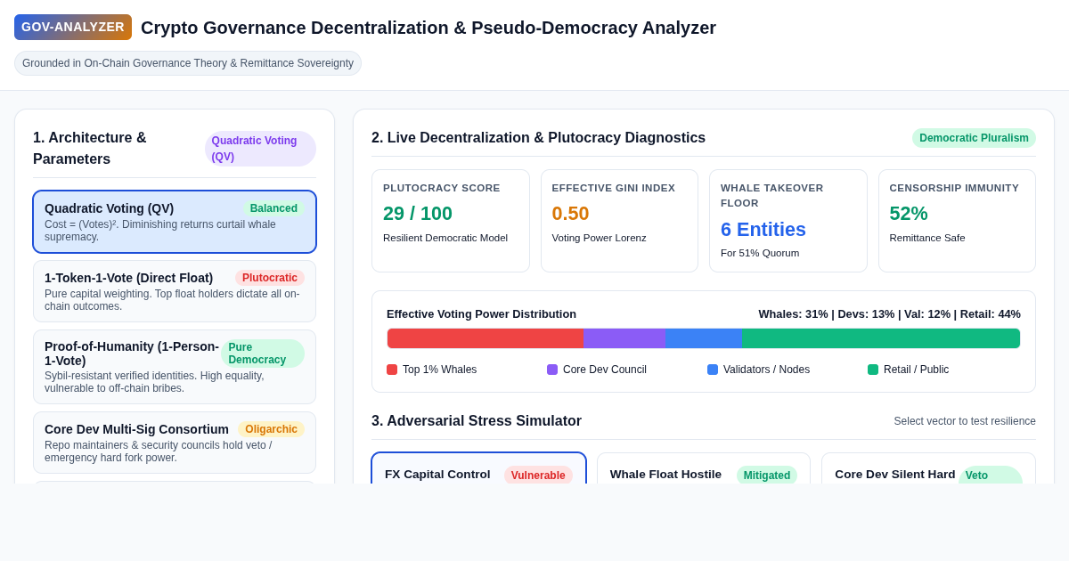Click the Pure Democracy badge
Viewport: 1069px width, 561px height.
263,354
